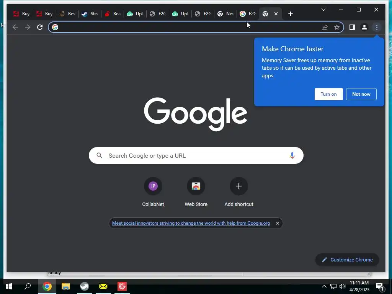This screenshot has width=392, height=294.
Task: Click the Google icon in the address bar
Action: pos(55,27)
